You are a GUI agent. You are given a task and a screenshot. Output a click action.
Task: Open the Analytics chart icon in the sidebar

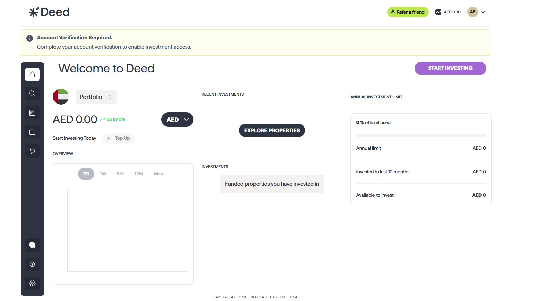[32, 112]
